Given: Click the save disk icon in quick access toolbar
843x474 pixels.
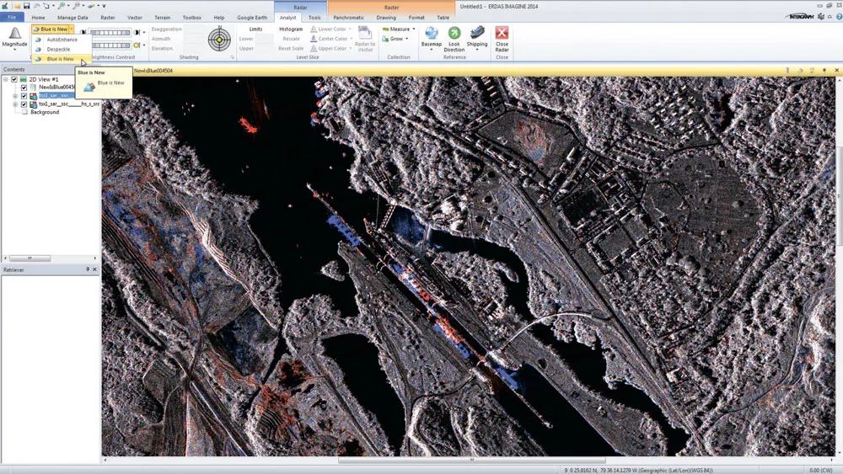Looking at the screenshot, I should click(26, 6).
